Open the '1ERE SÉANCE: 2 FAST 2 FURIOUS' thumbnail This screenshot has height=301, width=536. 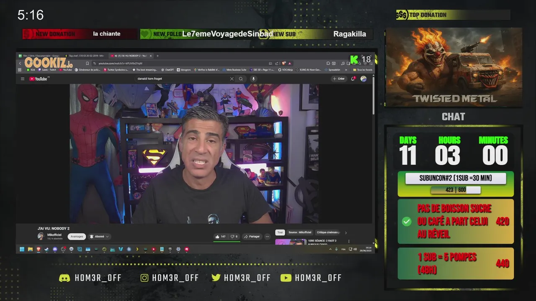tap(291, 242)
